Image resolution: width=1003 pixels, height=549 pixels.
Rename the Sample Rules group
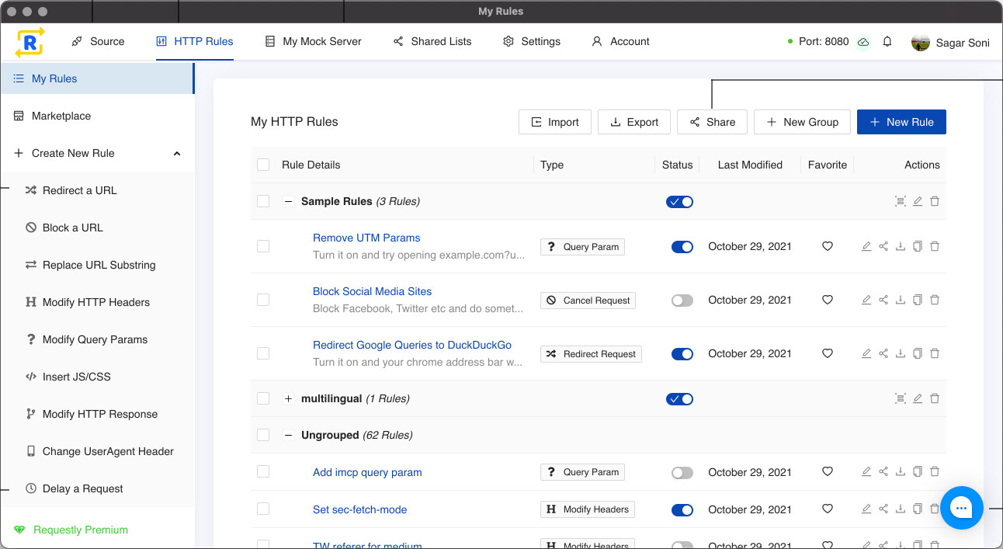(x=918, y=201)
